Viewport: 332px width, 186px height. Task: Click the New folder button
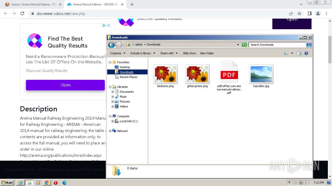tap(207, 53)
